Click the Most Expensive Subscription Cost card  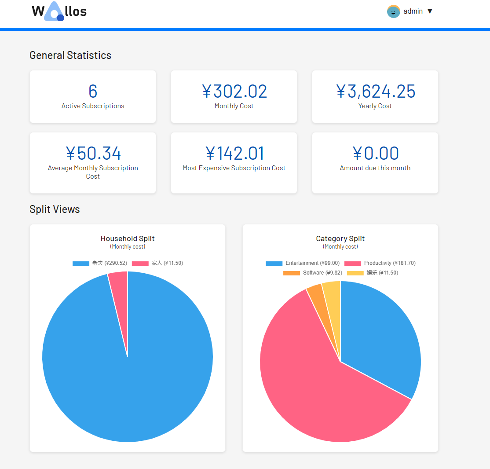coord(234,162)
